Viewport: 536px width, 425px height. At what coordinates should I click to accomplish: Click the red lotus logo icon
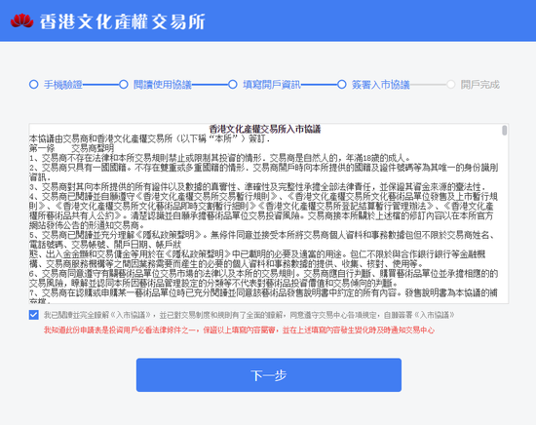tap(21, 20)
